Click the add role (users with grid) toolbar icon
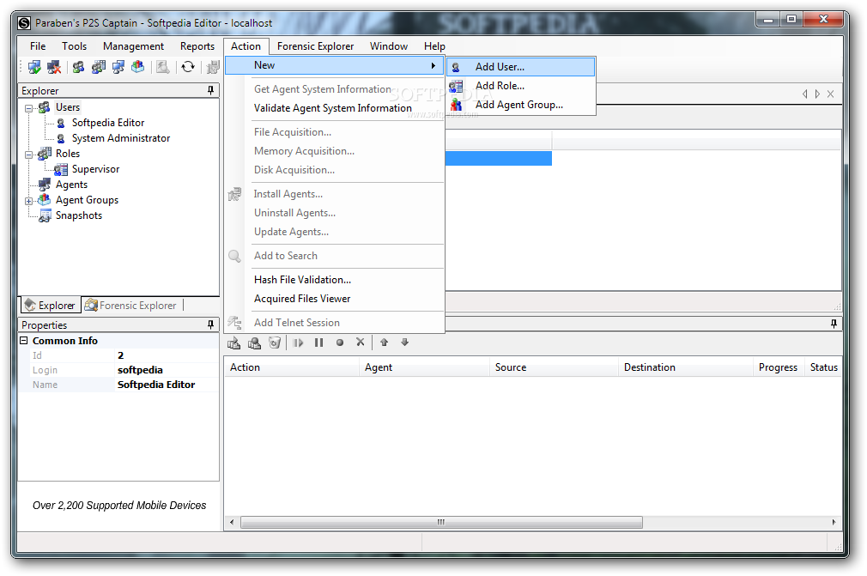The width and height of the screenshot is (867, 576). pos(99,68)
